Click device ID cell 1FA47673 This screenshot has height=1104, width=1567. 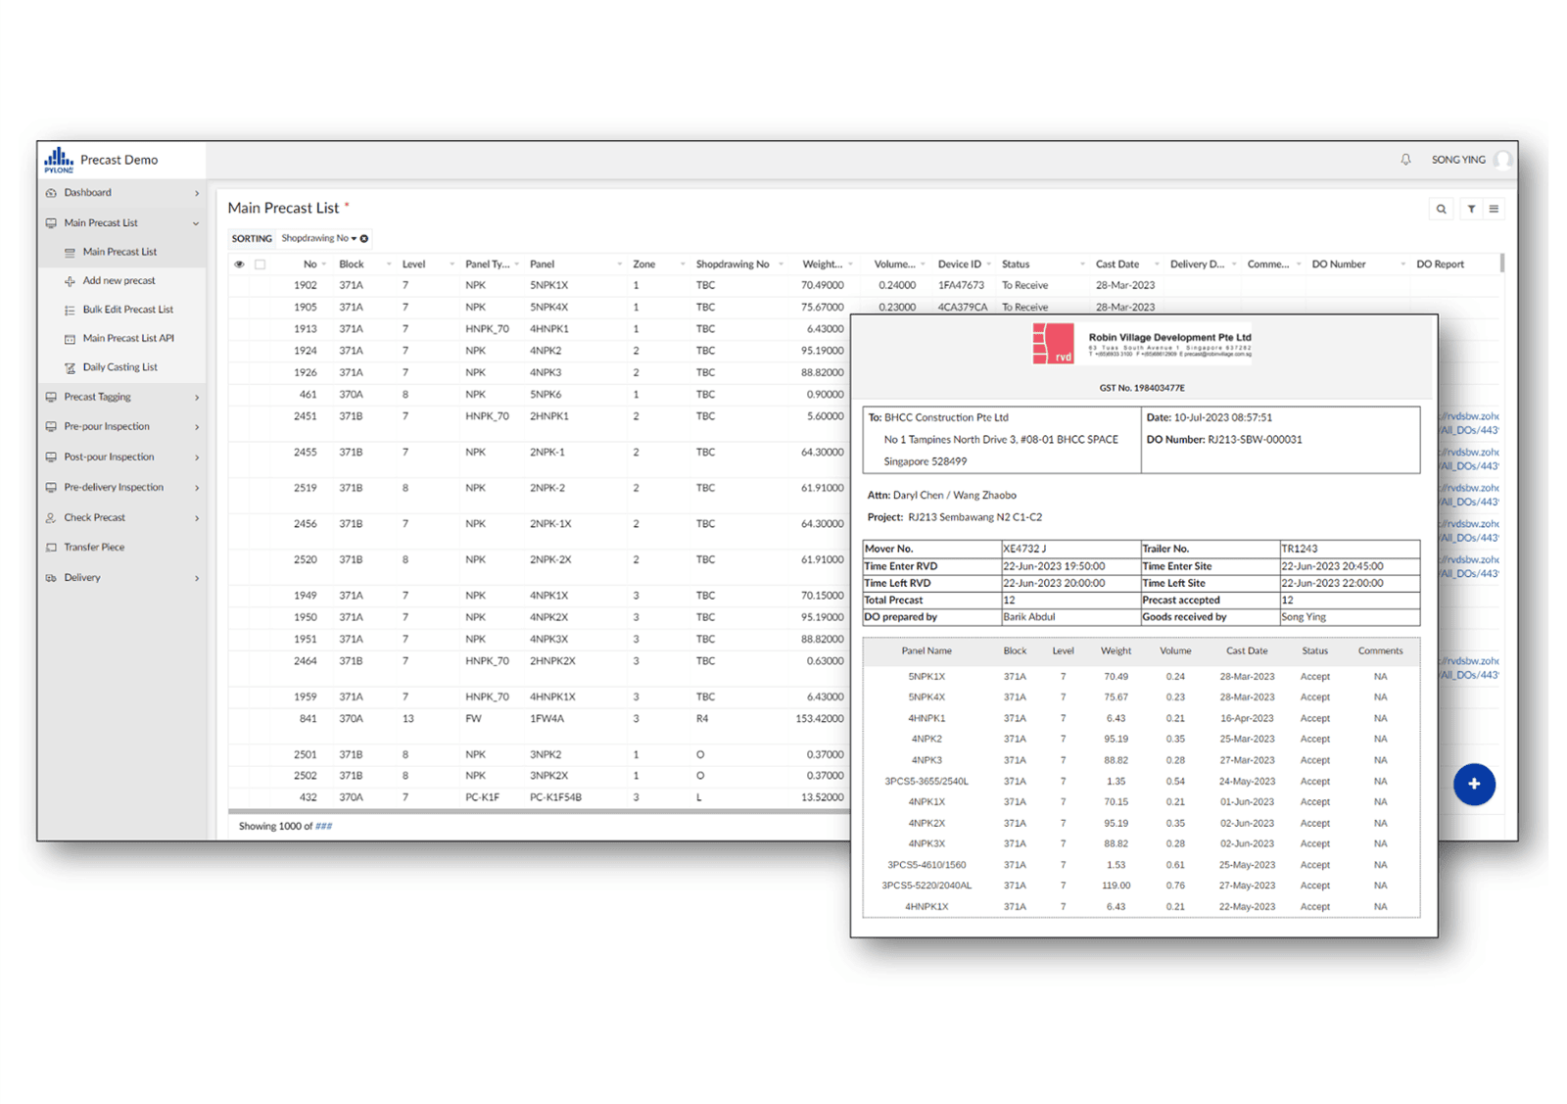(x=961, y=285)
